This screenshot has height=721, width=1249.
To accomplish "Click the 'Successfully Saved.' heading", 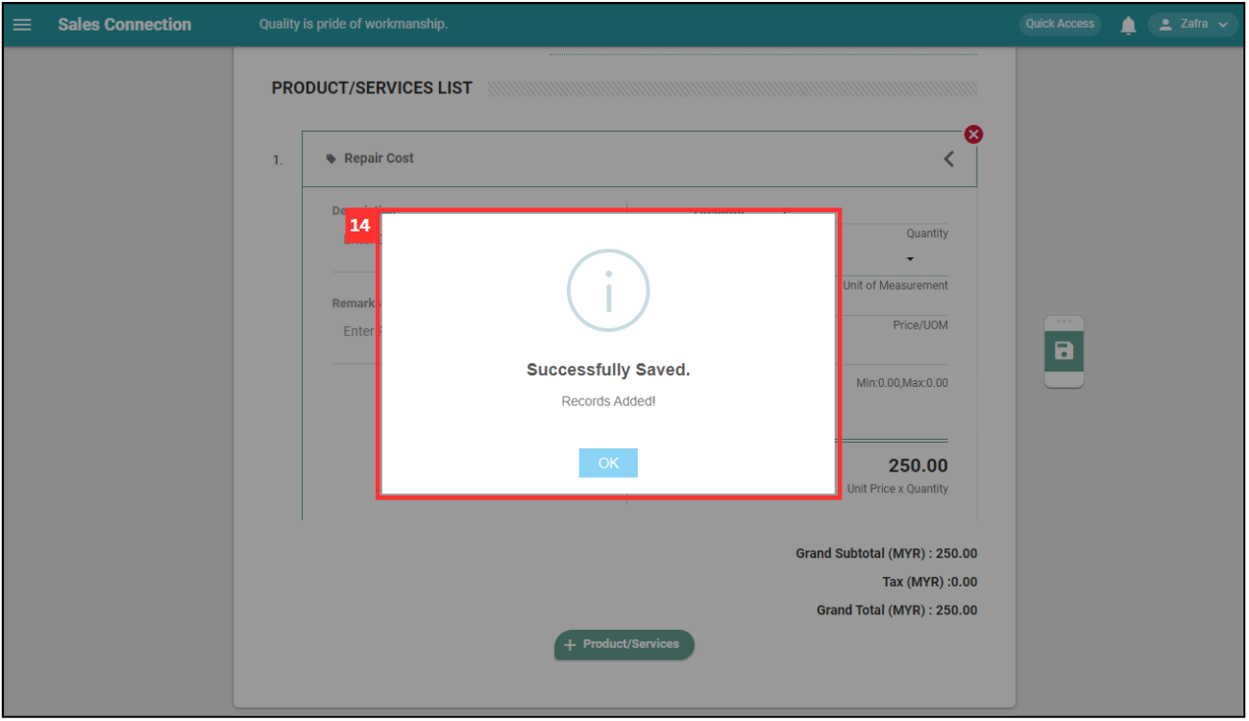I will click(x=608, y=370).
